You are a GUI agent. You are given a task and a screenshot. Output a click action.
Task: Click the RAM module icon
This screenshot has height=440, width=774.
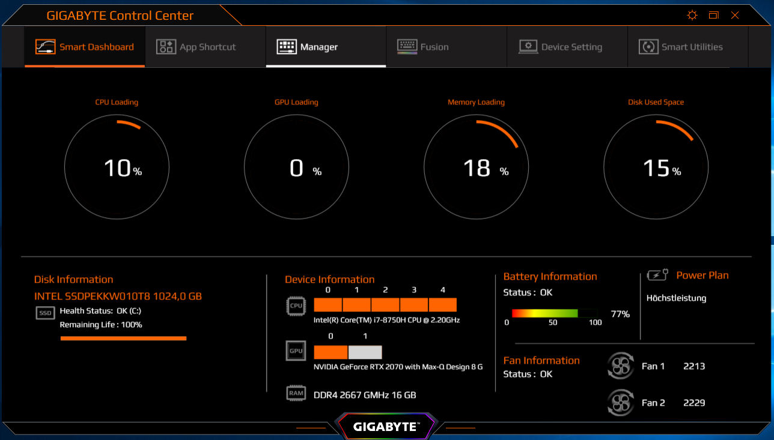point(296,394)
